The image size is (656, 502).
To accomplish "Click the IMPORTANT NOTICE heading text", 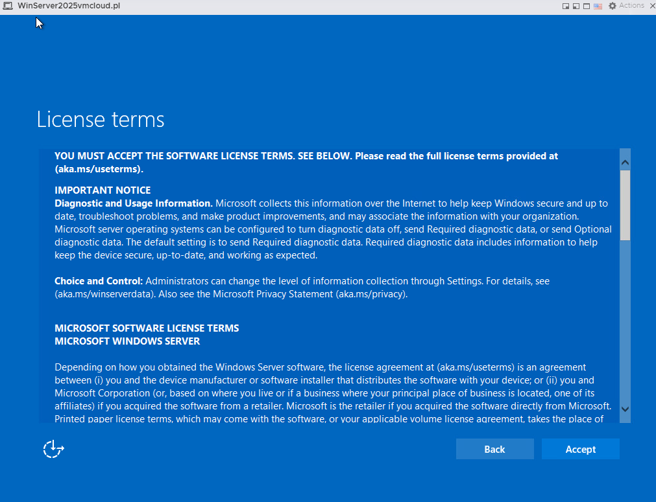I will tap(103, 190).
